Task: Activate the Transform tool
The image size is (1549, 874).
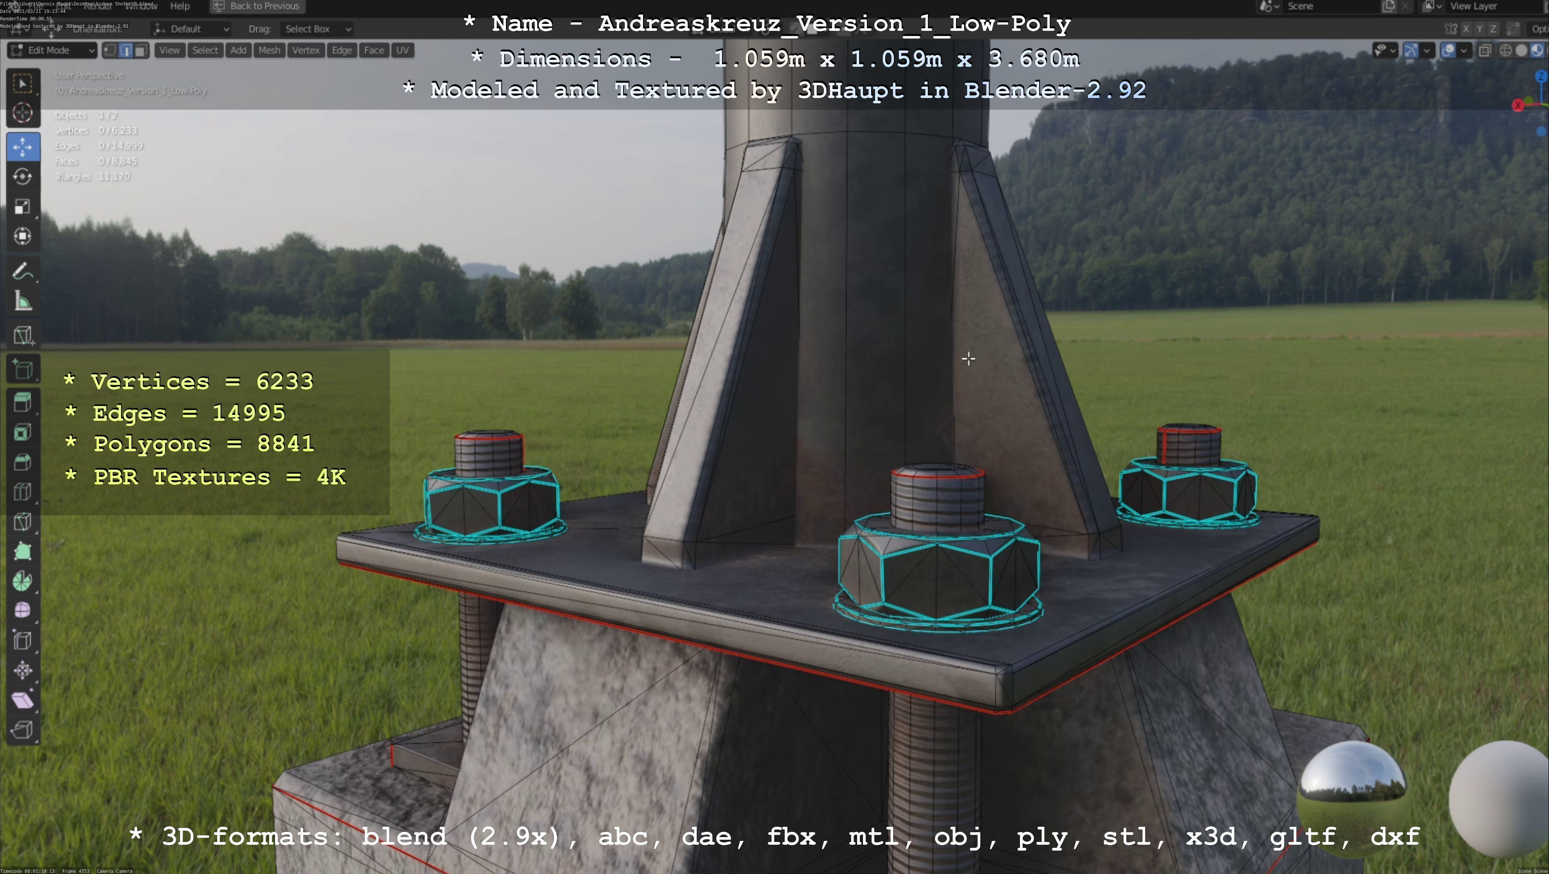Action: tap(23, 236)
